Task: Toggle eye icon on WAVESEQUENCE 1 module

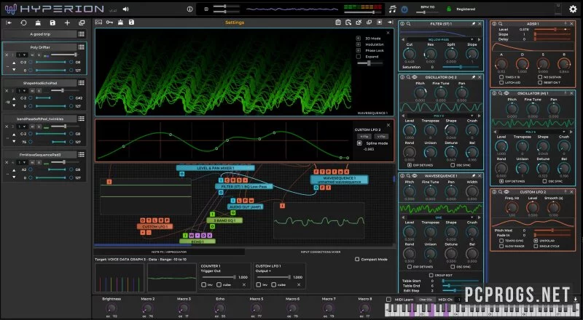Action: (414, 175)
